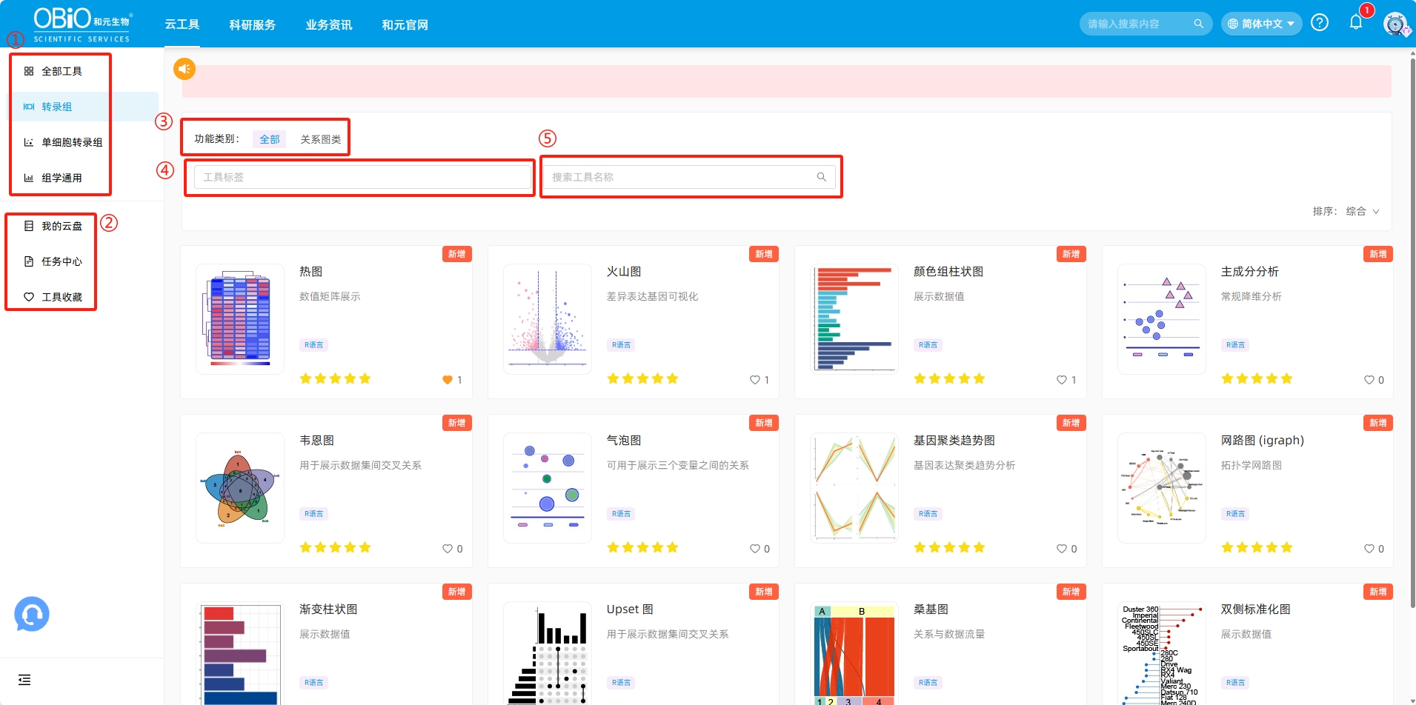
Task: Open the notification bell with badge
Action: click(x=1356, y=21)
